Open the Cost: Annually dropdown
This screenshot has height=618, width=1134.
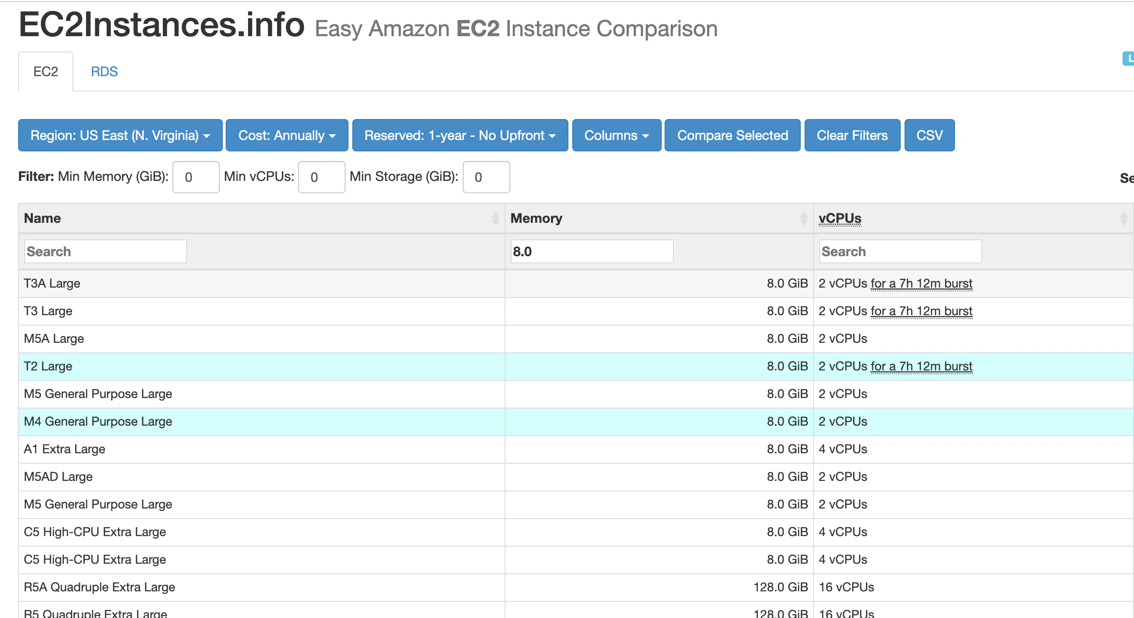click(x=287, y=135)
